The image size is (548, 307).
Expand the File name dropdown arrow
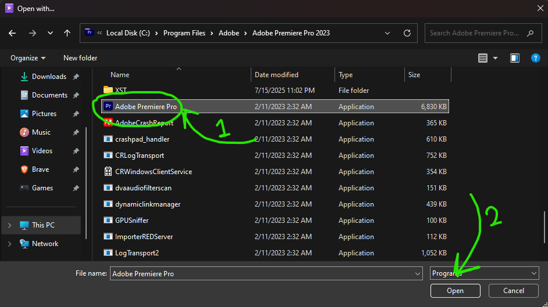point(417,273)
